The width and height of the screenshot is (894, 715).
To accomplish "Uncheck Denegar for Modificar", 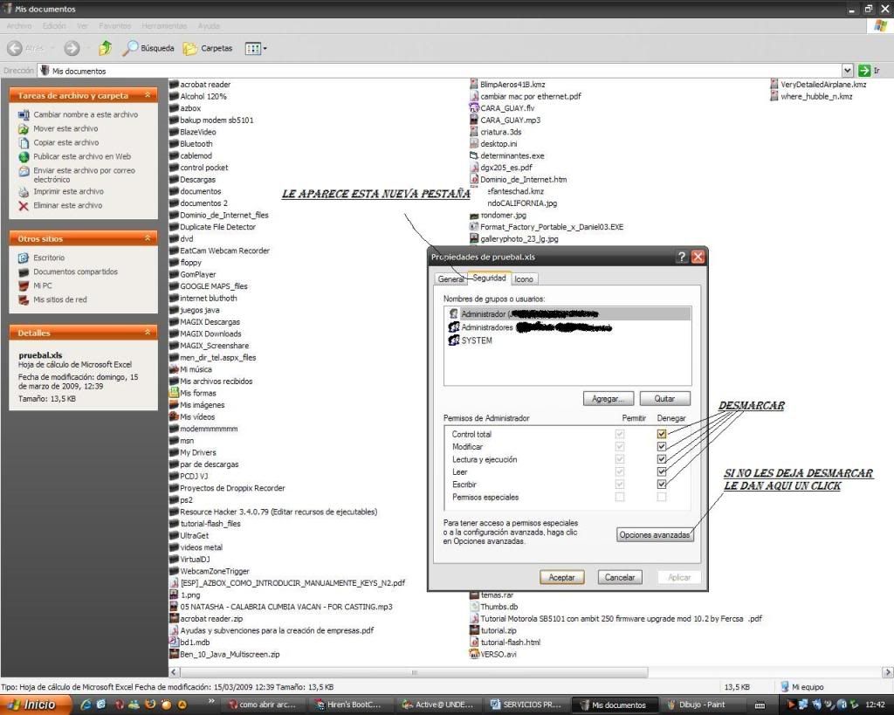I will coord(662,446).
